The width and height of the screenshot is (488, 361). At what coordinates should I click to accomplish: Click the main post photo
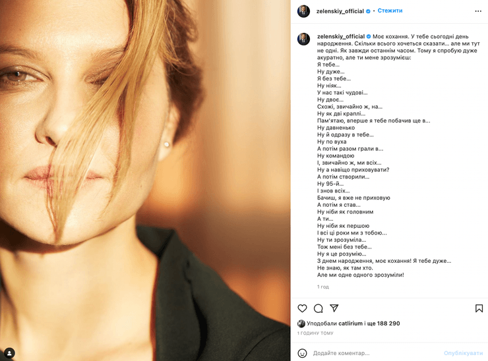[x=145, y=180]
